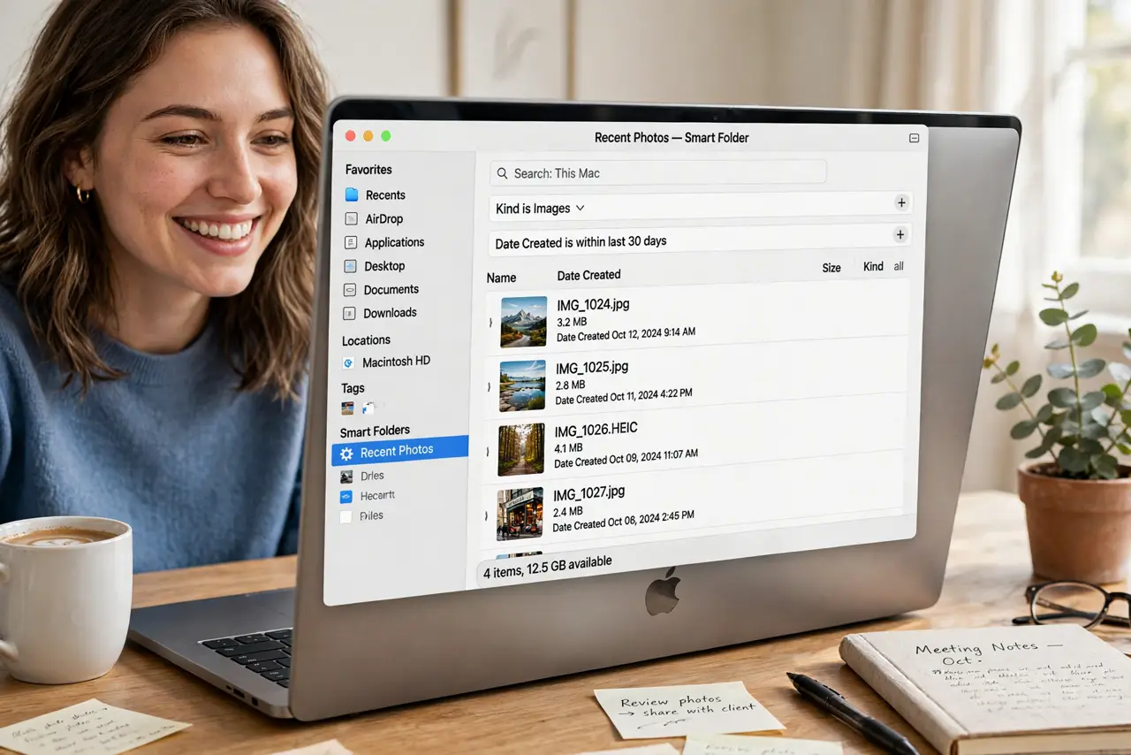Sort by the Kind column header
Screen dimensions: 1131x755
coord(873,266)
